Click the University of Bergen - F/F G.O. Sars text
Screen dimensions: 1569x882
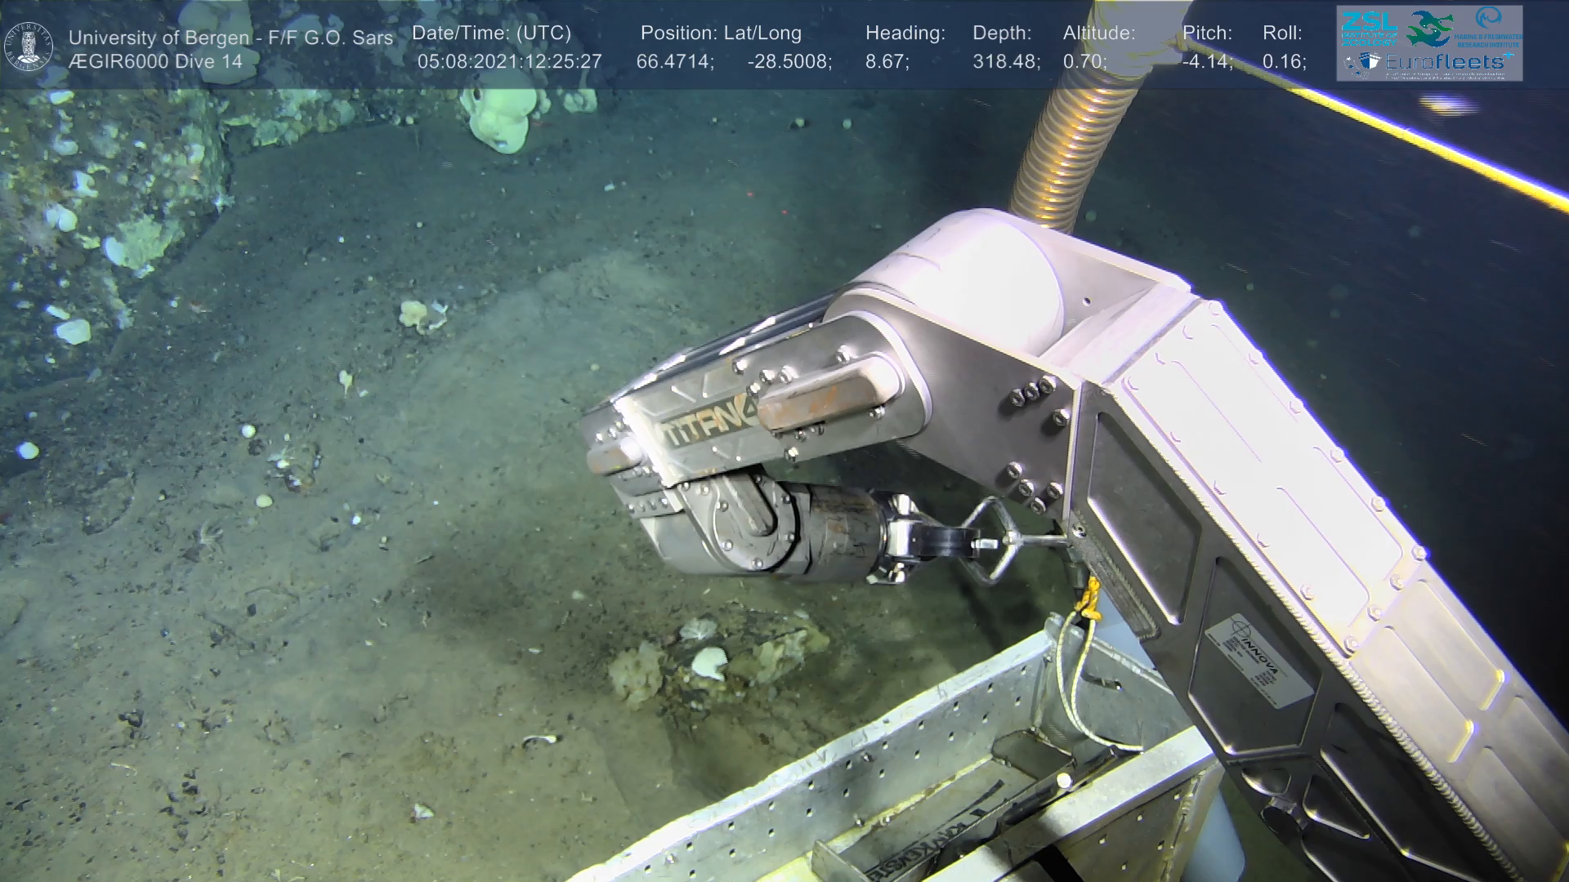[x=230, y=38]
